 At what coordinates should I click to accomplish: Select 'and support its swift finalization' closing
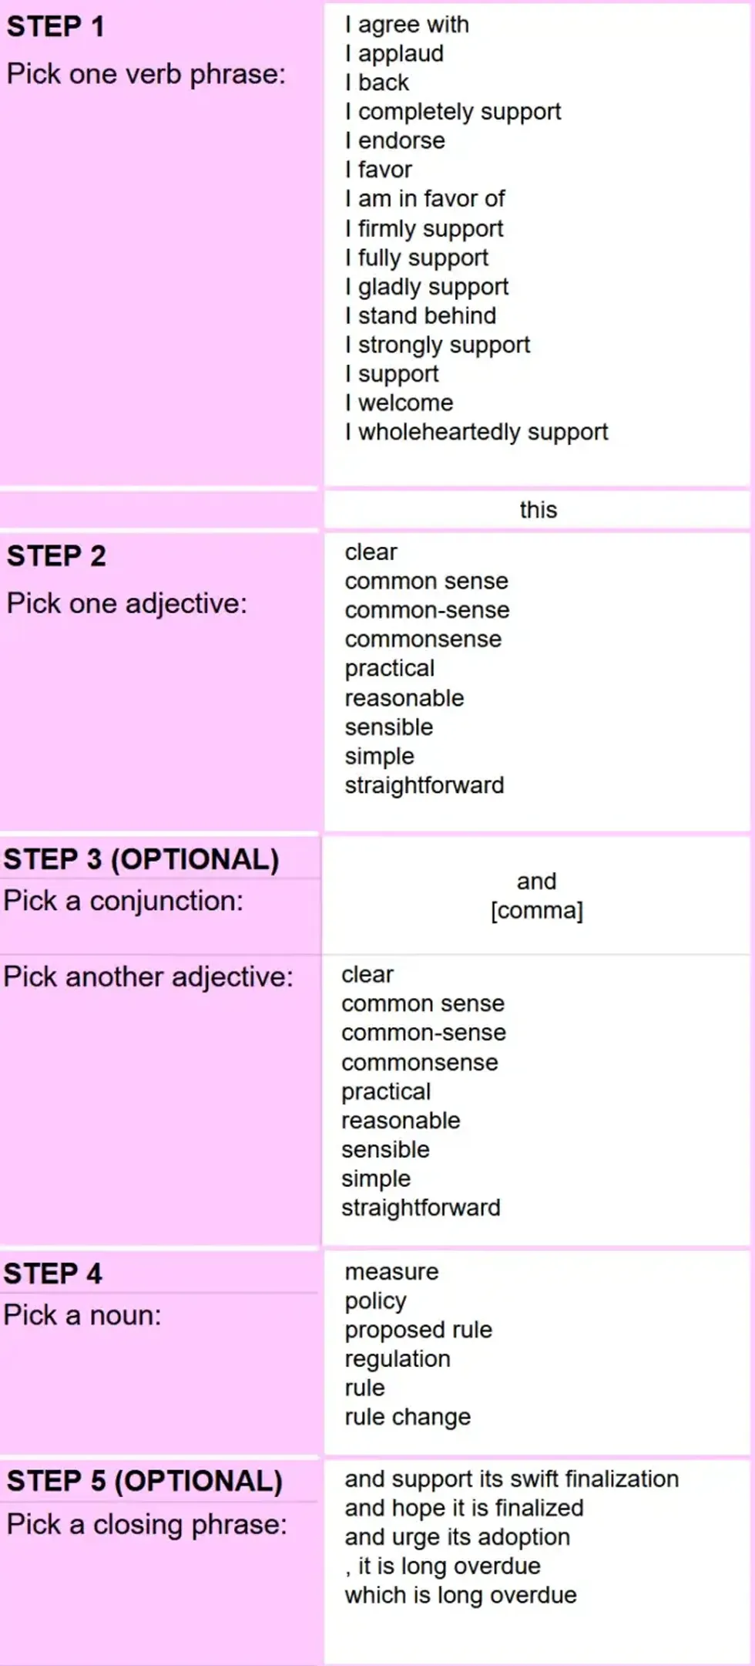512,1479
